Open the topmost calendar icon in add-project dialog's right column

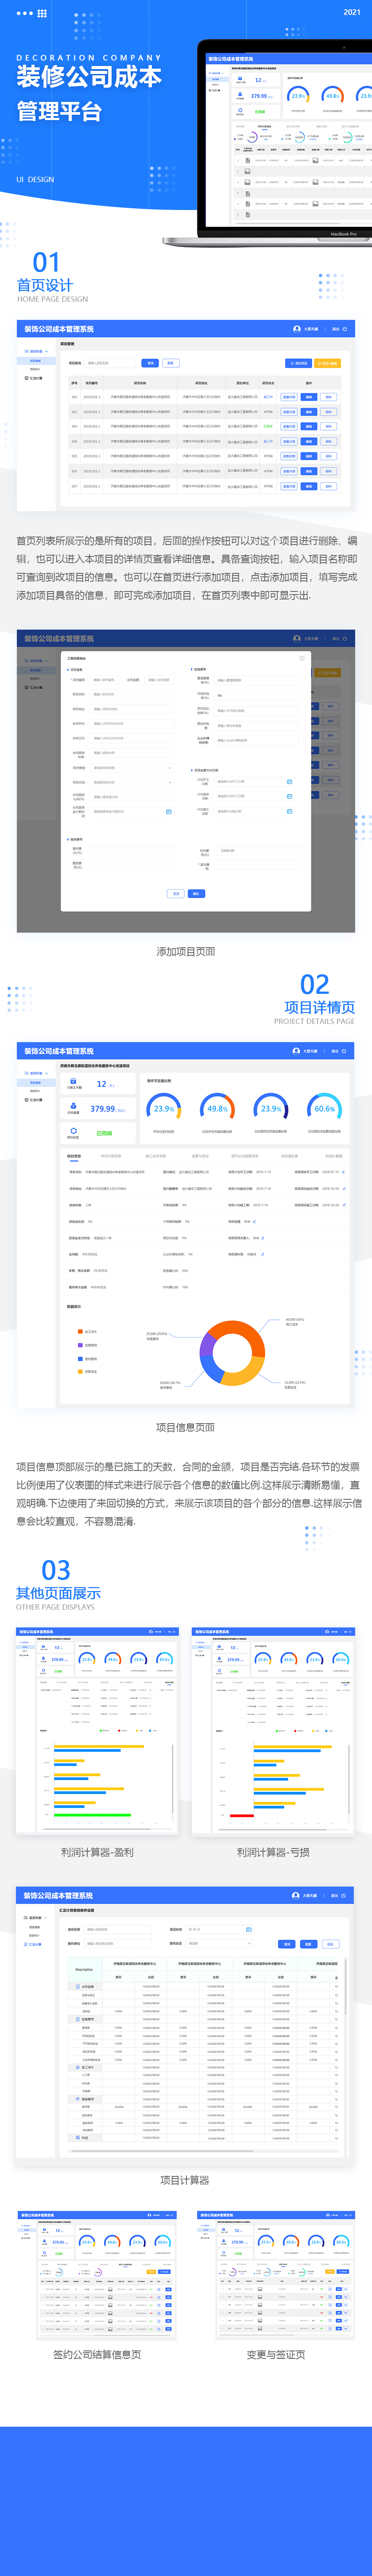pyautogui.click(x=289, y=782)
